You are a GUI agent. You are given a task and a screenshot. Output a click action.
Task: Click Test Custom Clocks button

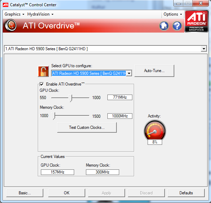(x=87, y=127)
